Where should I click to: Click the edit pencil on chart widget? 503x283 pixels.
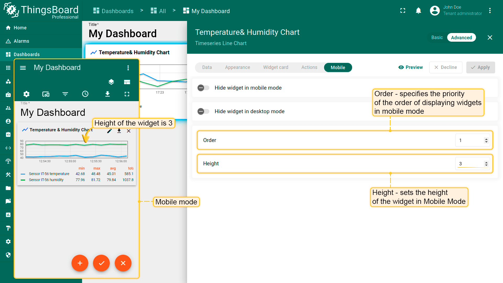click(x=110, y=131)
